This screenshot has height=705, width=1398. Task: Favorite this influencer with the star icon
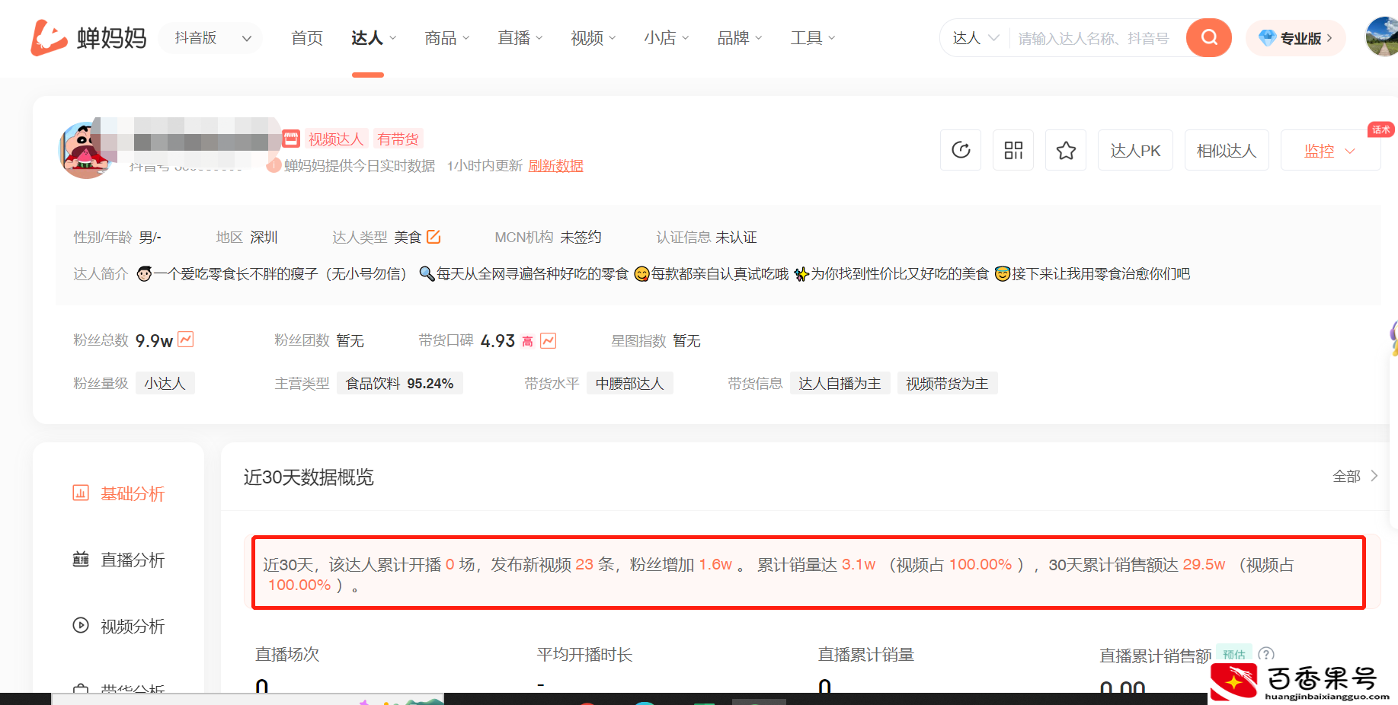pyautogui.click(x=1066, y=150)
